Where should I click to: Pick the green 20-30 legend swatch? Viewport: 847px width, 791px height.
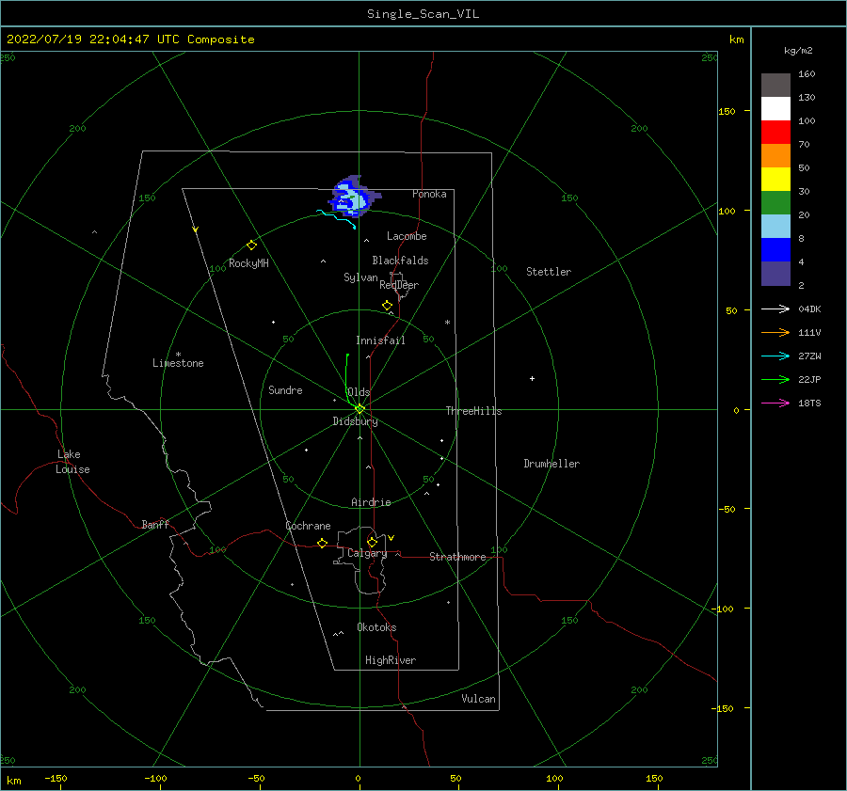coord(775,203)
